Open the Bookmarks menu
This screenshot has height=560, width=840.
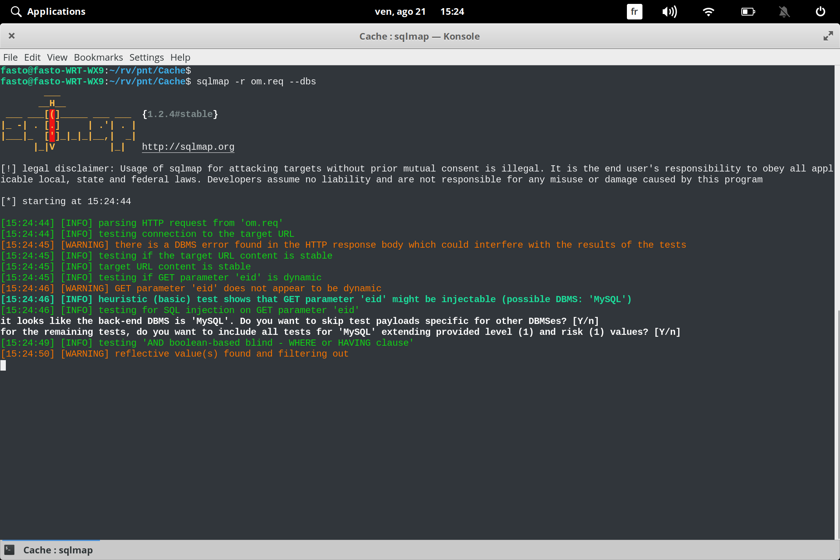98,57
